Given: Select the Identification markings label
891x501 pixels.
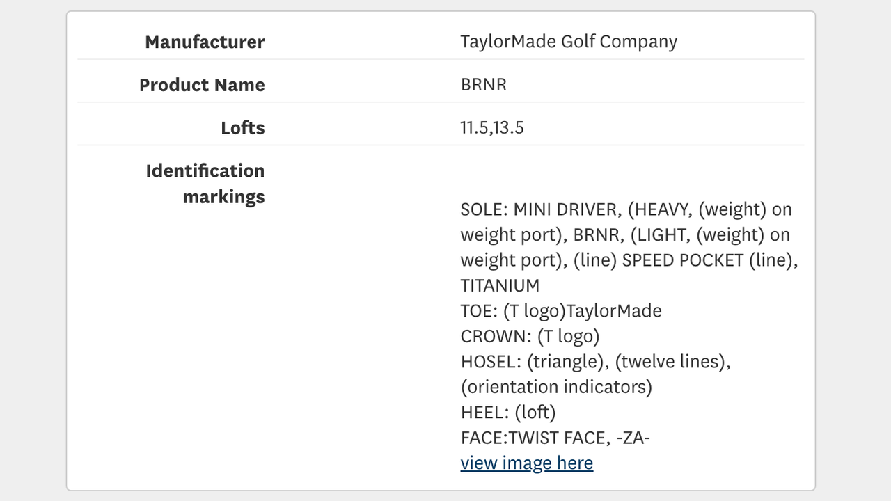Looking at the screenshot, I should point(204,184).
